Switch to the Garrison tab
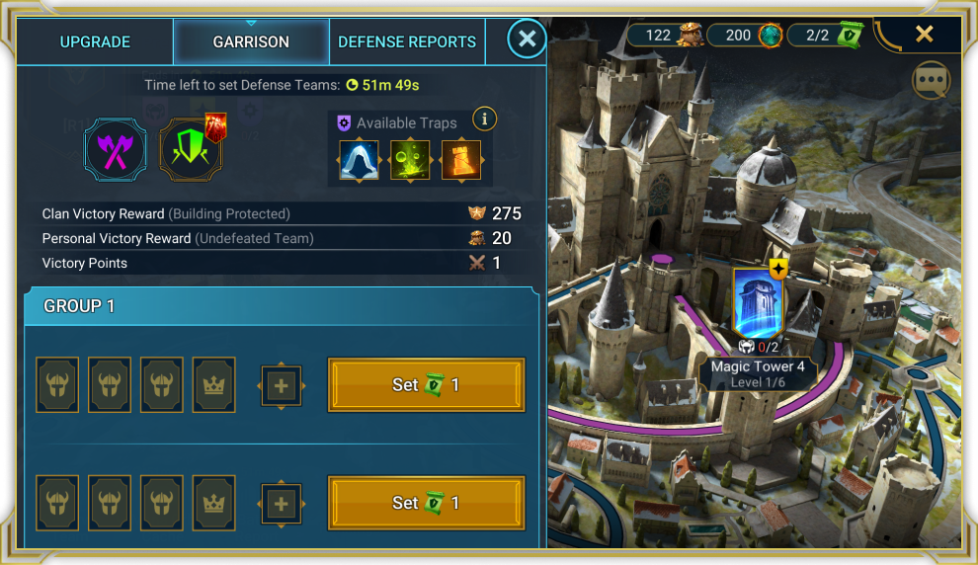Image resolution: width=978 pixels, height=565 pixels. [251, 41]
